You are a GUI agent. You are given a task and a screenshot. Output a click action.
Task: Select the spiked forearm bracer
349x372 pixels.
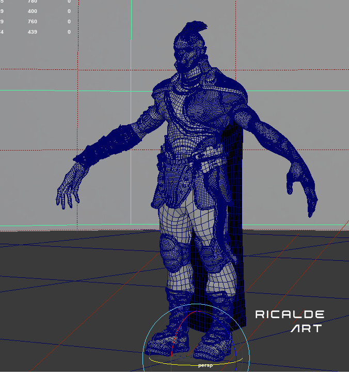coord(108,146)
